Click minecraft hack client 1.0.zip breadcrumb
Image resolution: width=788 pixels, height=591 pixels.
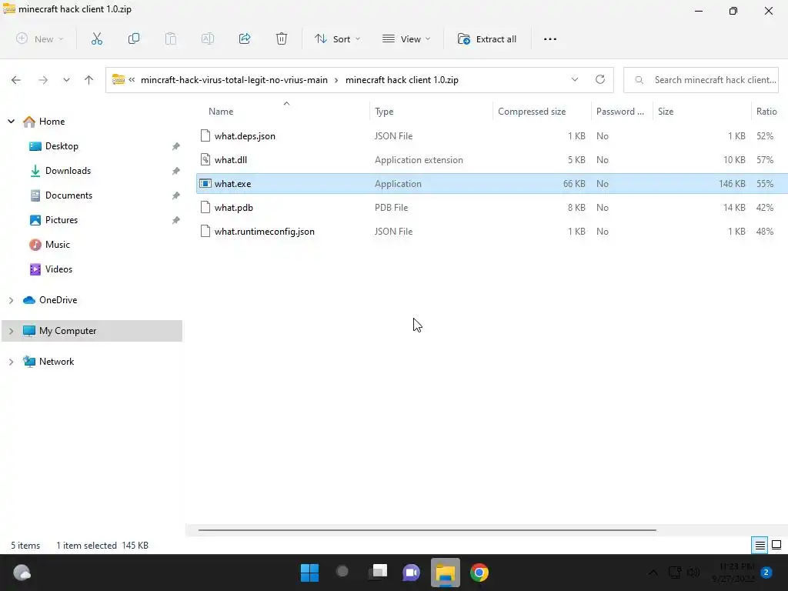tap(402, 80)
